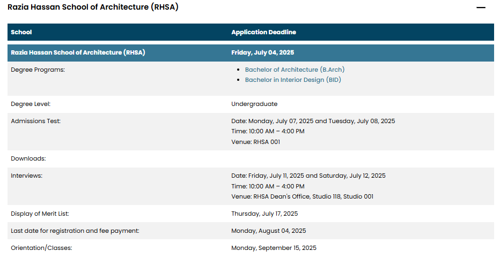Select the Undergraduate value

coord(254,104)
